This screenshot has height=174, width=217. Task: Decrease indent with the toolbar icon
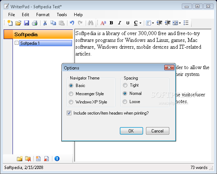(168, 23)
